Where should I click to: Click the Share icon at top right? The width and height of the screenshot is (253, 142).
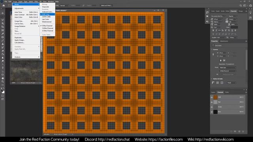point(250,6)
